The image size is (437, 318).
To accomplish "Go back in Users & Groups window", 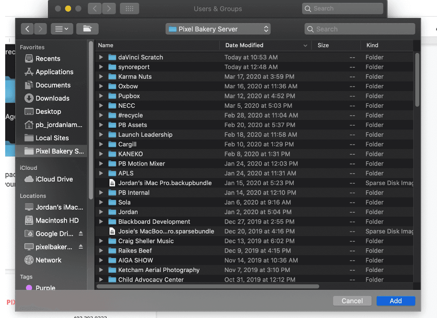I will click(x=95, y=9).
